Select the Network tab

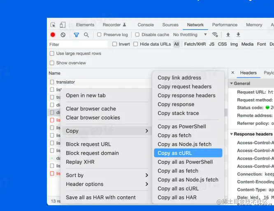[195, 25]
